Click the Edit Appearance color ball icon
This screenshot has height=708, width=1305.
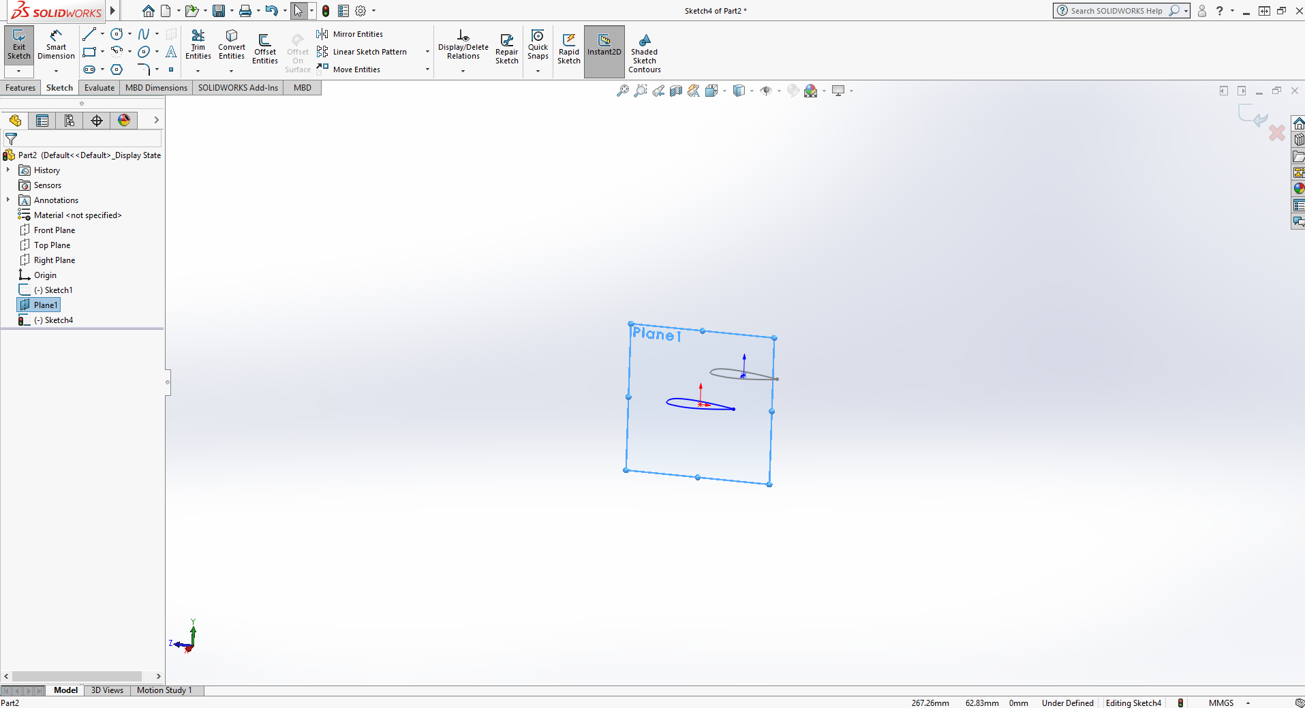tap(793, 91)
